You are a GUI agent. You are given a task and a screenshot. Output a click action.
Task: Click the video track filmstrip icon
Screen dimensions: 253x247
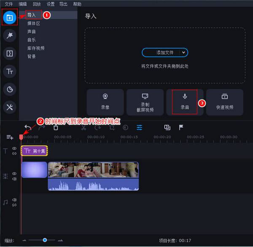(5, 176)
